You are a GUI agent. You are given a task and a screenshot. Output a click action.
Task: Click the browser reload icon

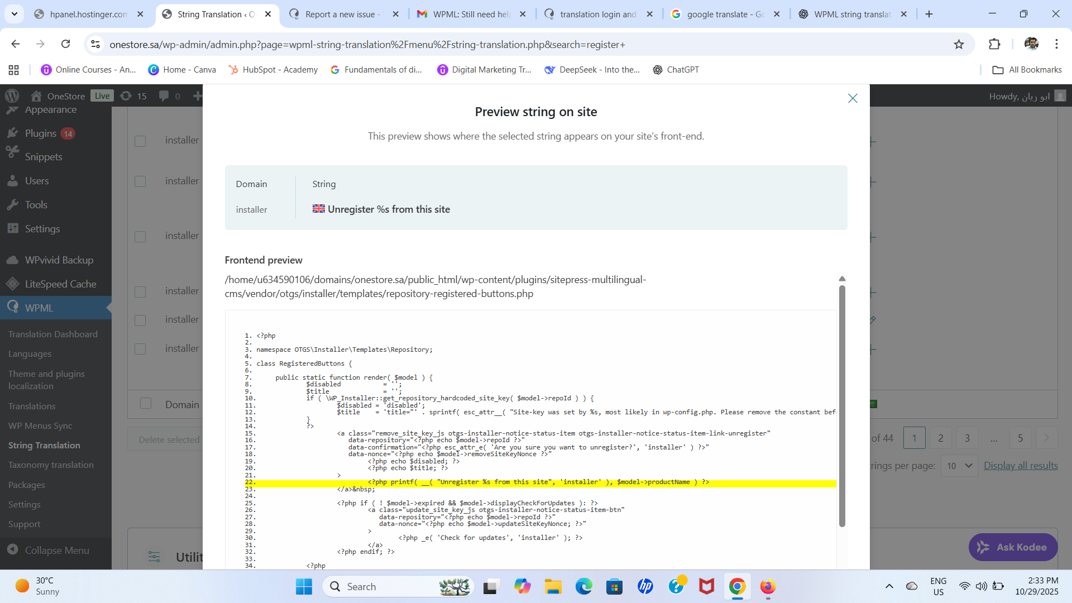pyautogui.click(x=65, y=44)
